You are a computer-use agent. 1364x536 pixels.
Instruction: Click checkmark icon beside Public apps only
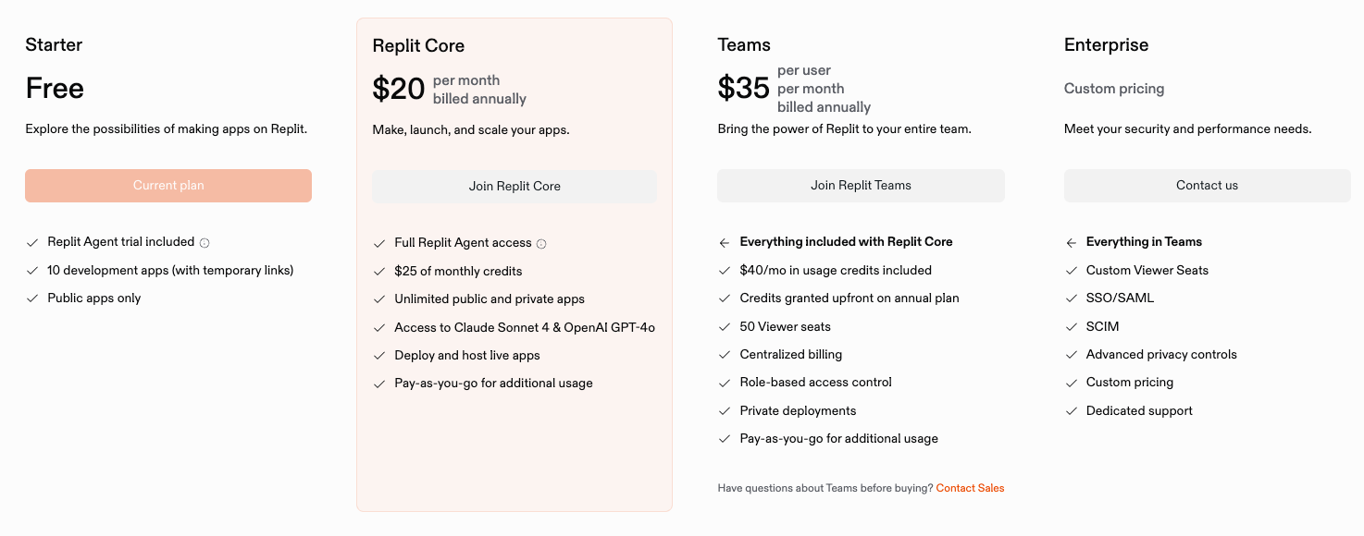point(32,298)
